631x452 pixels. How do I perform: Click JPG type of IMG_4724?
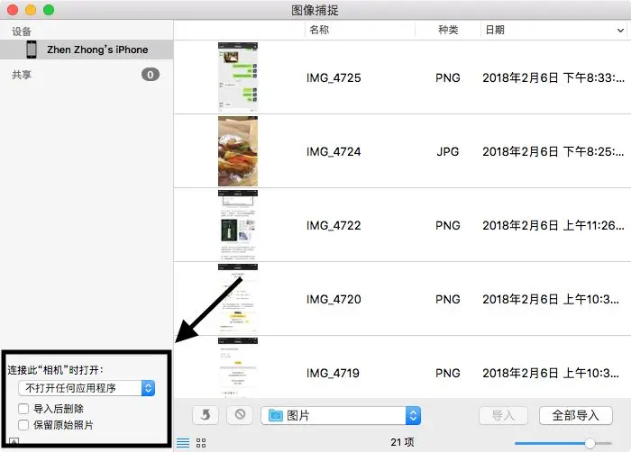click(x=447, y=151)
